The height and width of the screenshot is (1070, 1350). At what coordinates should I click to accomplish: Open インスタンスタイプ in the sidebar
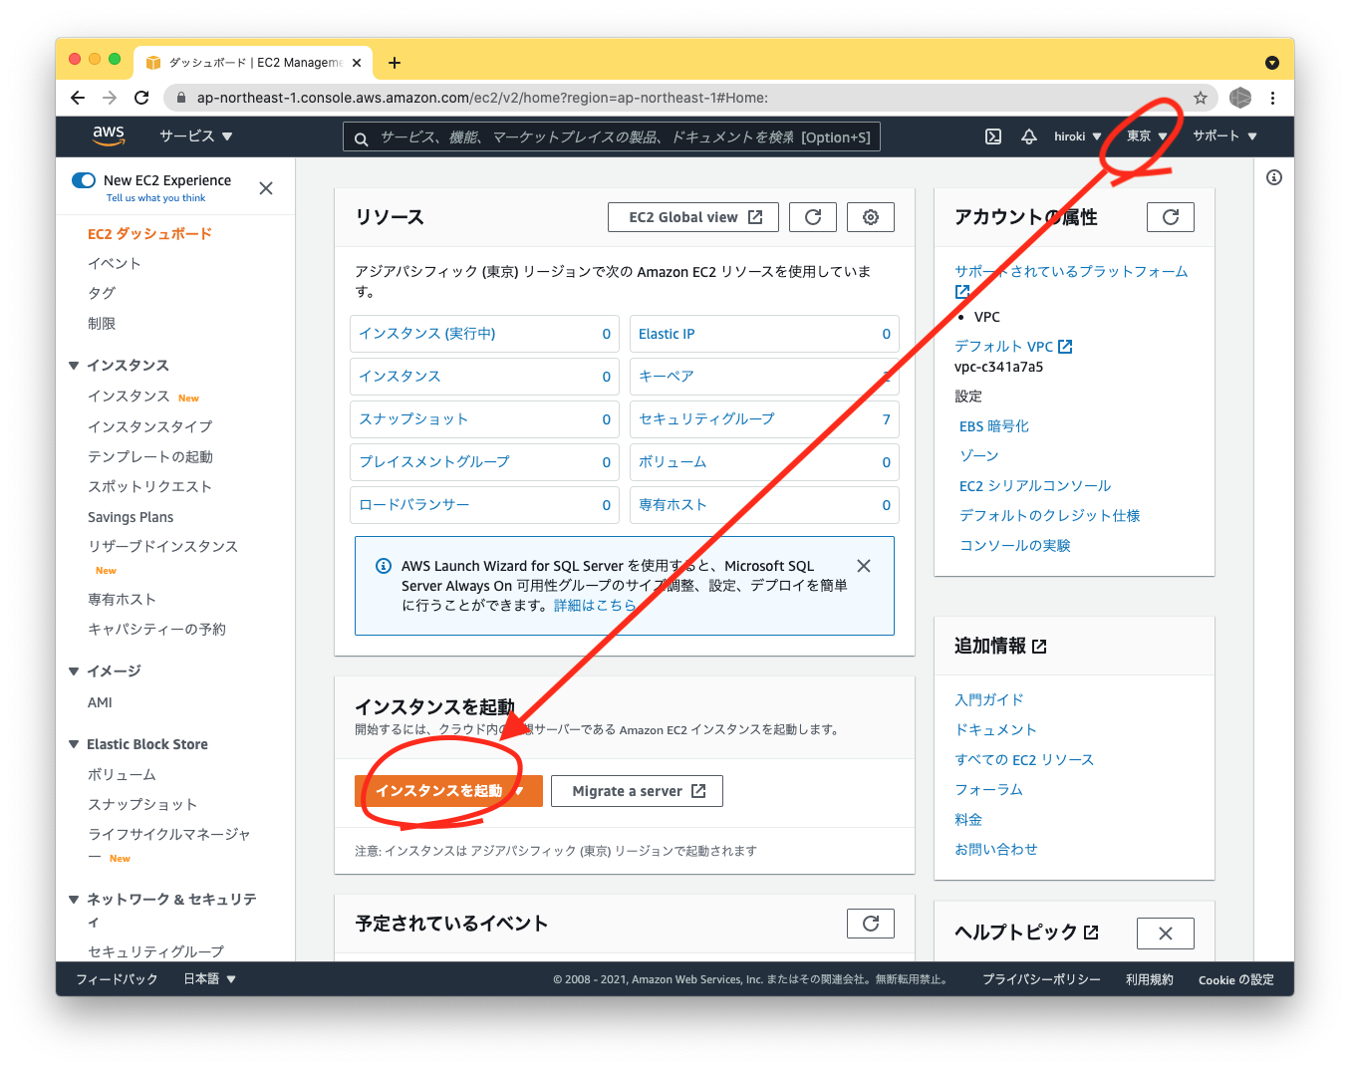[150, 426]
